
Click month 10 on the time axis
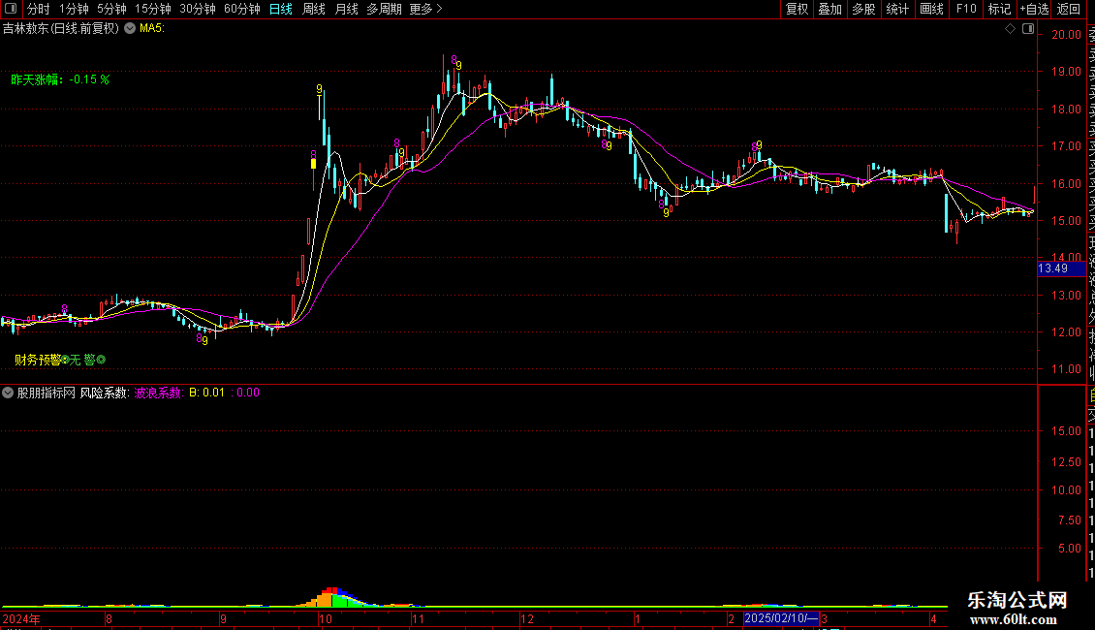(326, 618)
